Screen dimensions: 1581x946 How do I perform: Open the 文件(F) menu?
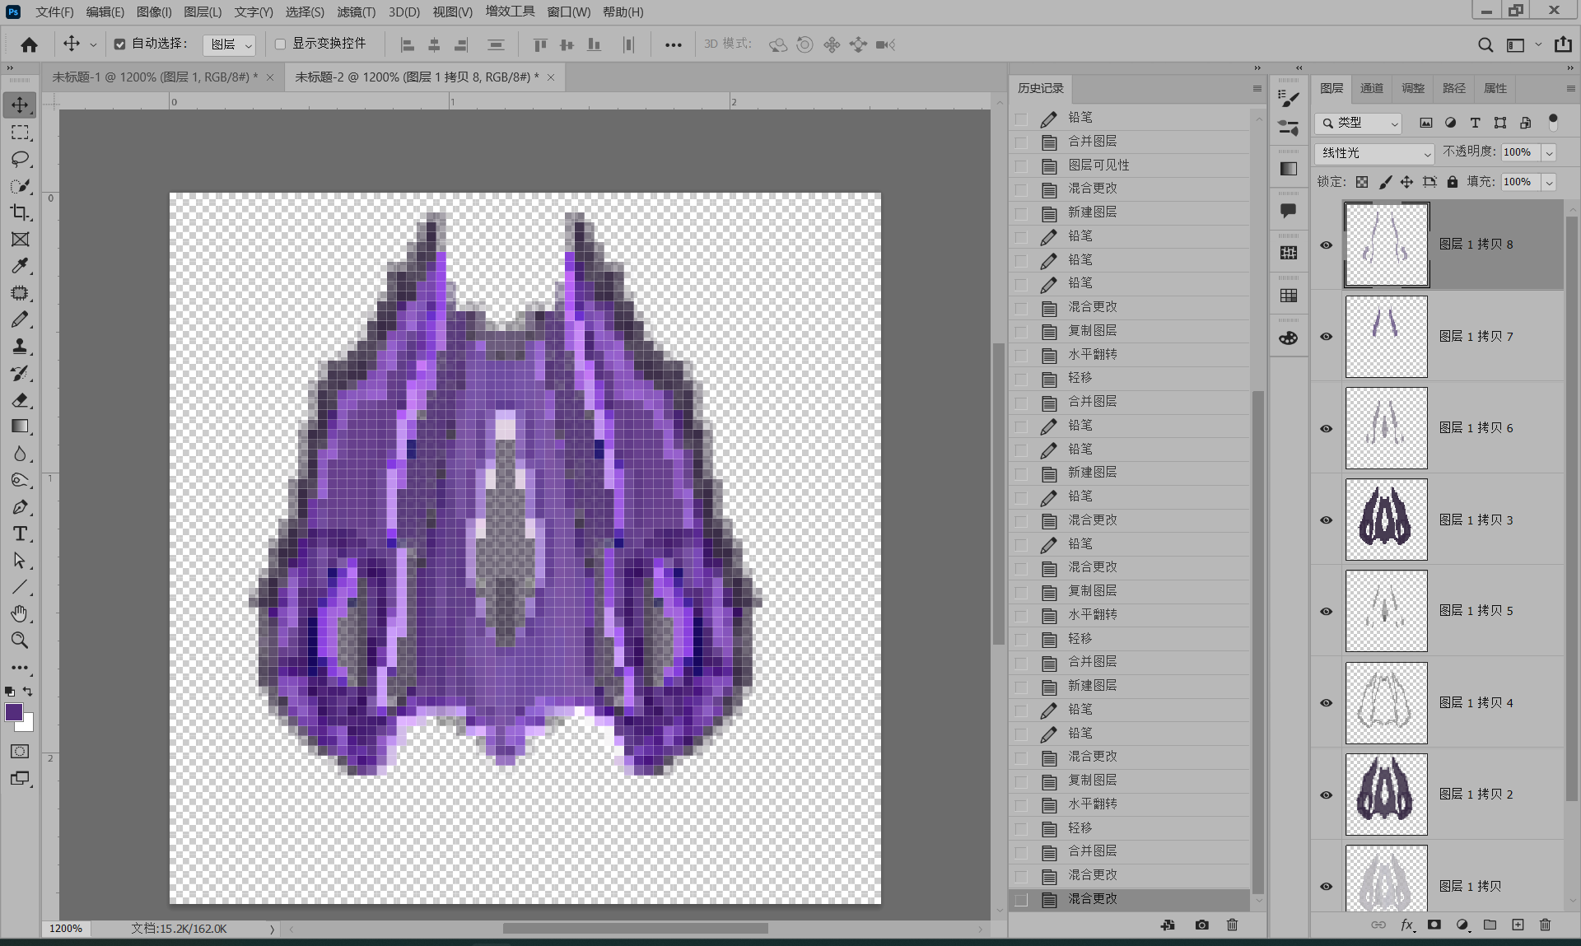click(x=54, y=12)
